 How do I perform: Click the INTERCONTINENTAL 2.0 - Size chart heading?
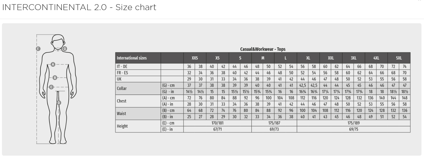click(79, 7)
